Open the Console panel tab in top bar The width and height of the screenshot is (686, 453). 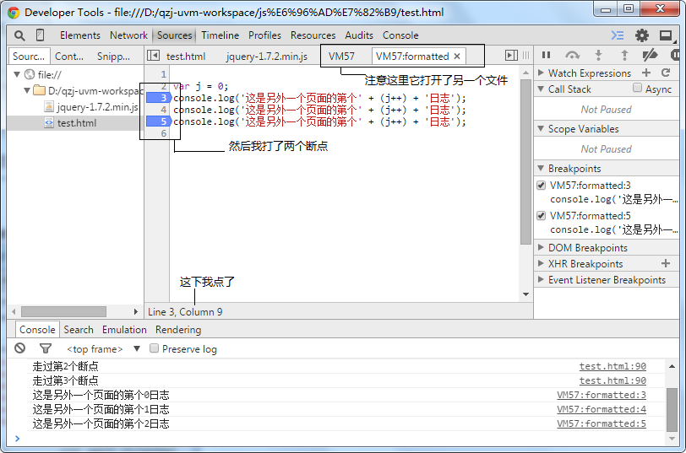(400, 35)
